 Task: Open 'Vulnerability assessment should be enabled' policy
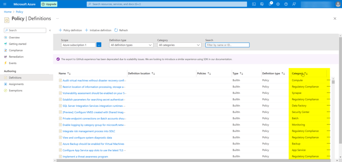tap(95, 93)
